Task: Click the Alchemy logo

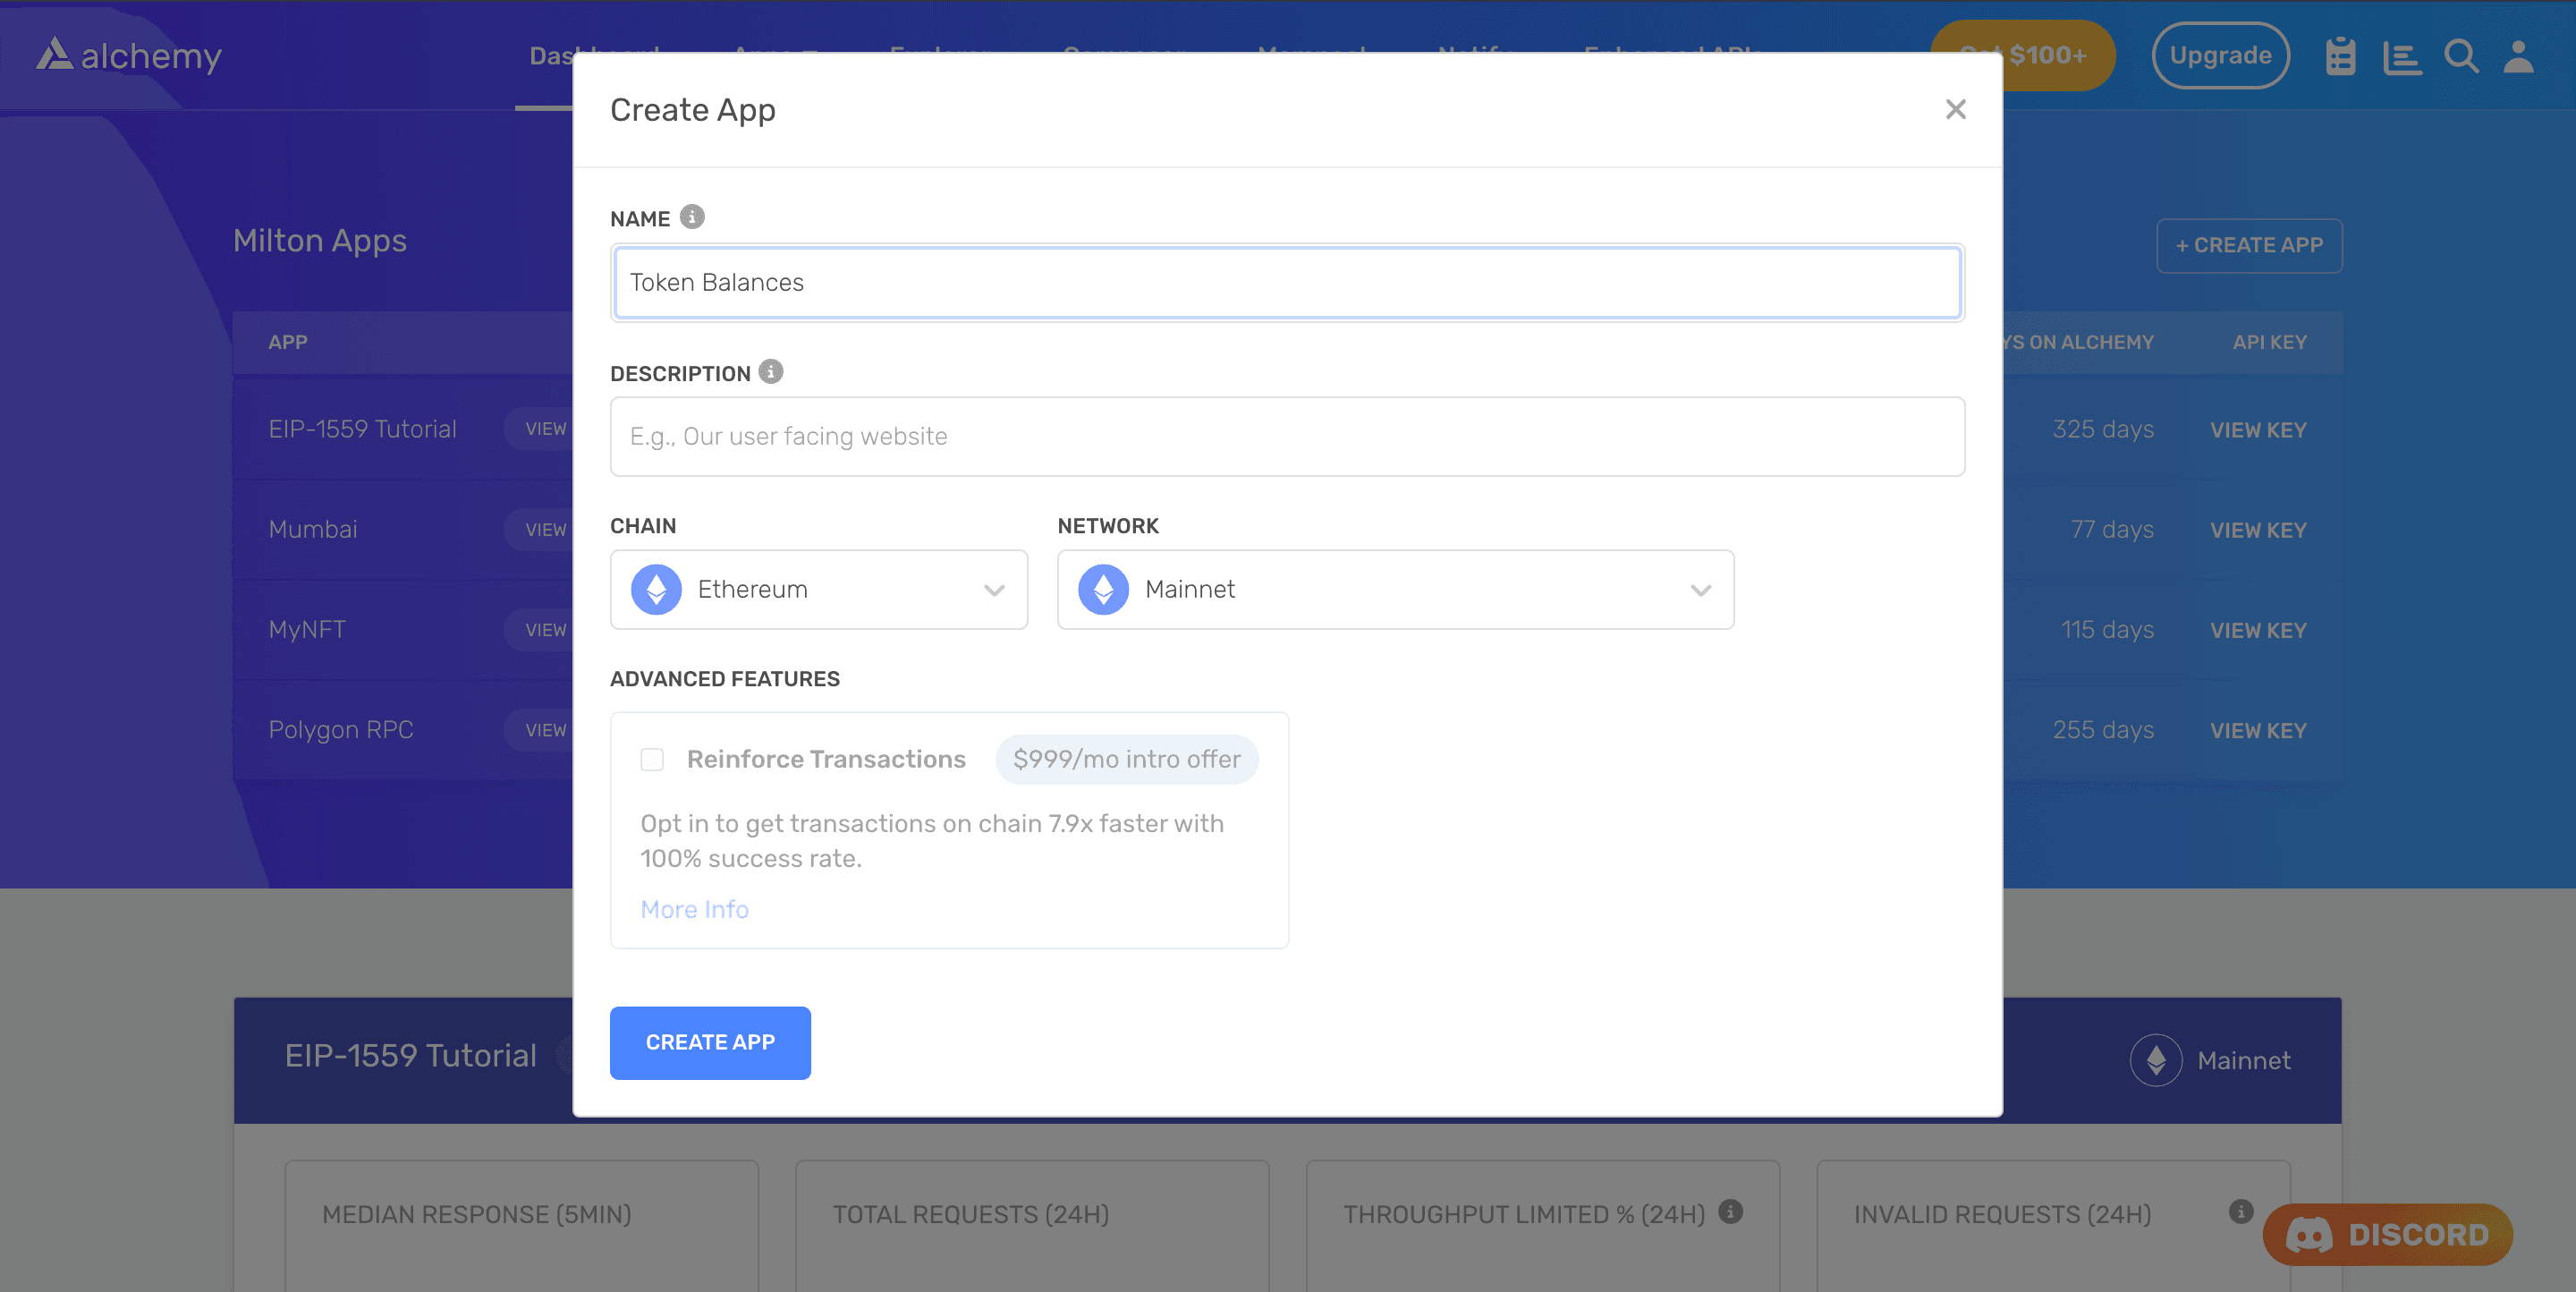Action: click(129, 55)
